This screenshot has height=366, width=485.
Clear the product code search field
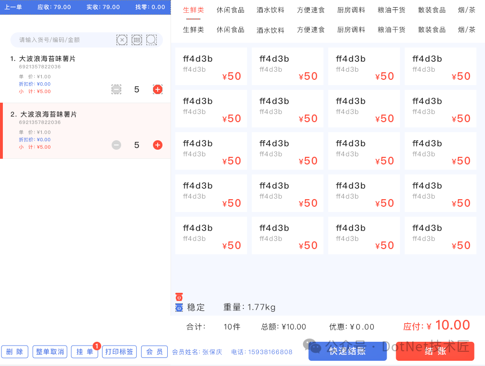point(122,40)
